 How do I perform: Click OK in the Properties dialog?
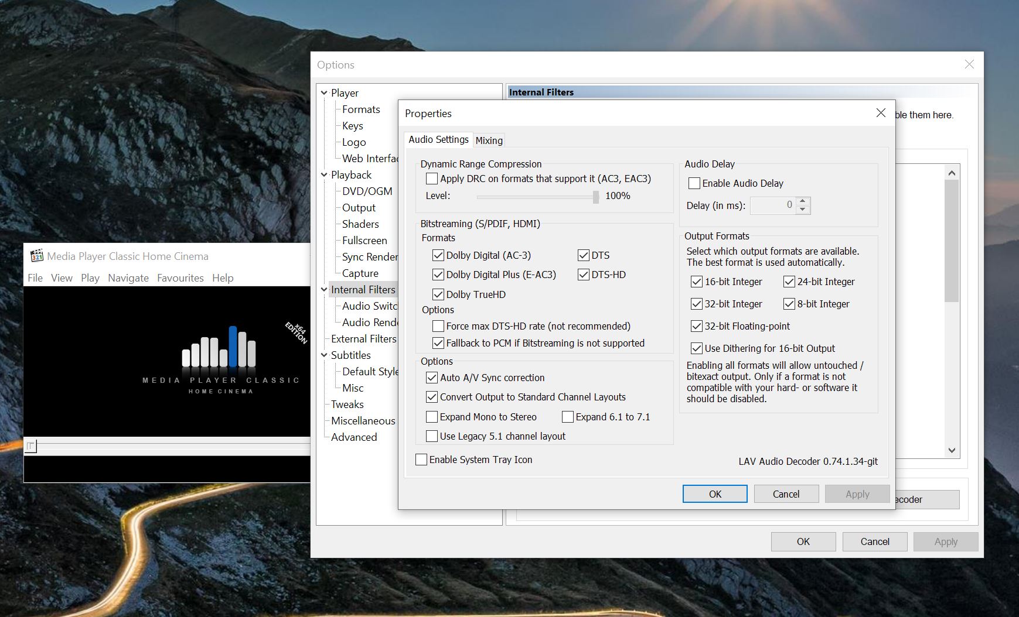click(715, 494)
